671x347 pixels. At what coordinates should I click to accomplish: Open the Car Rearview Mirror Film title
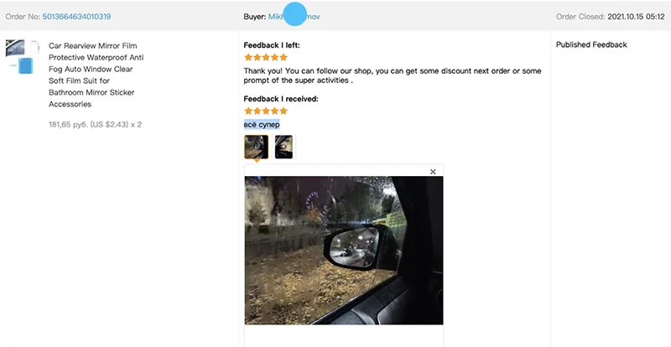click(96, 75)
